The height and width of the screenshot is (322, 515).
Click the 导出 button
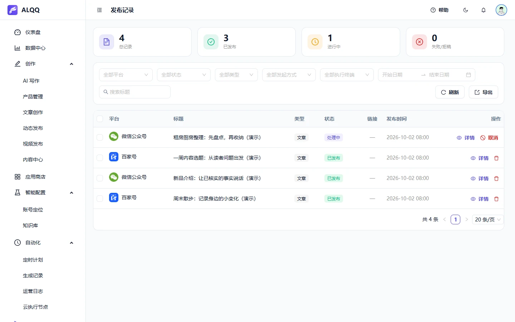pyautogui.click(x=484, y=92)
